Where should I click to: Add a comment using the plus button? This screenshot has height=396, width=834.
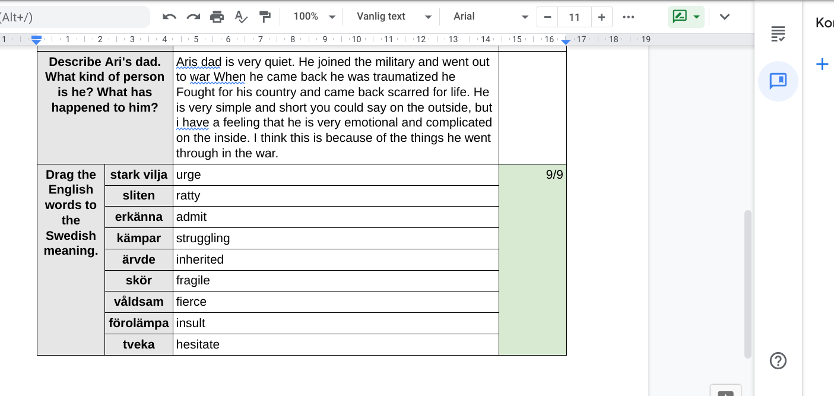pyautogui.click(x=822, y=64)
